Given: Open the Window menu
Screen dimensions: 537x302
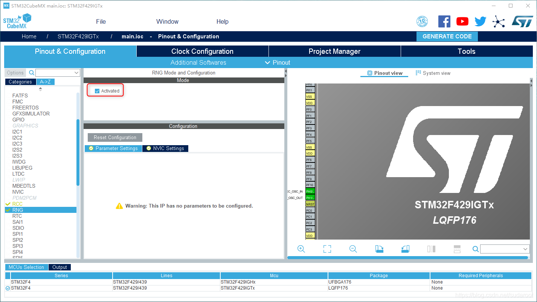Looking at the screenshot, I should coord(168,21).
